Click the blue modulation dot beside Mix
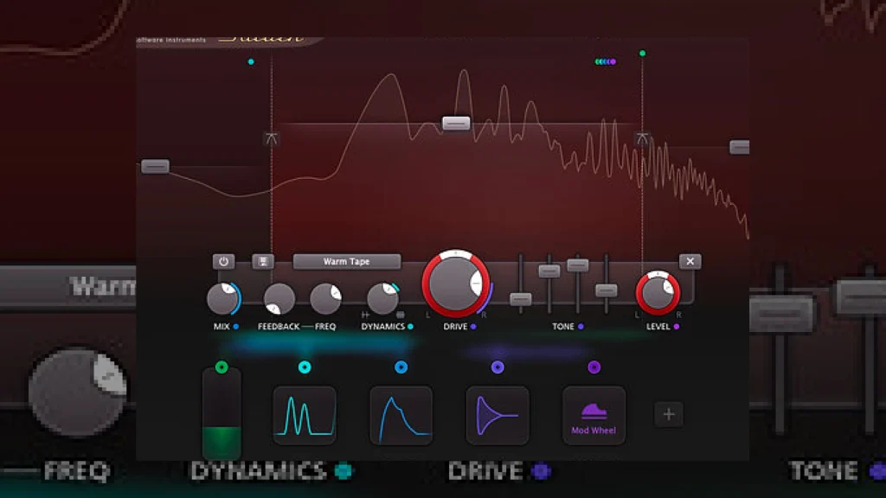886x498 pixels. pyautogui.click(x=235, y=326)
